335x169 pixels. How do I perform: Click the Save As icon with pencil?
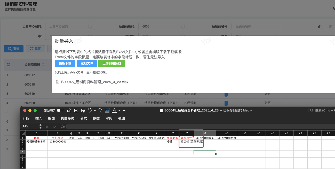click(x=83, y=110)
